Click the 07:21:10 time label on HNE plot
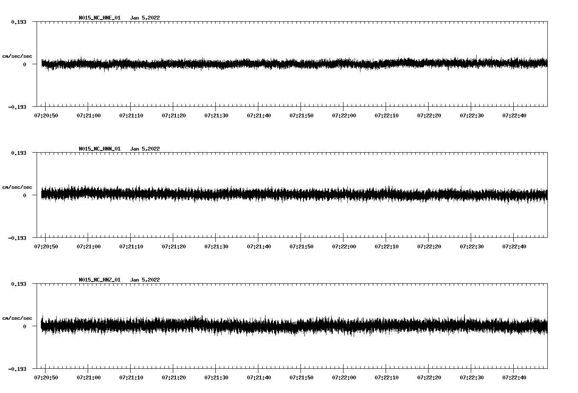 point(131,116)
